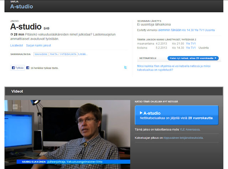The width and height of the screenshot is (228, 169).
Task: Open Sarjan kaikki jaksot link
Action: coord(38,45)
